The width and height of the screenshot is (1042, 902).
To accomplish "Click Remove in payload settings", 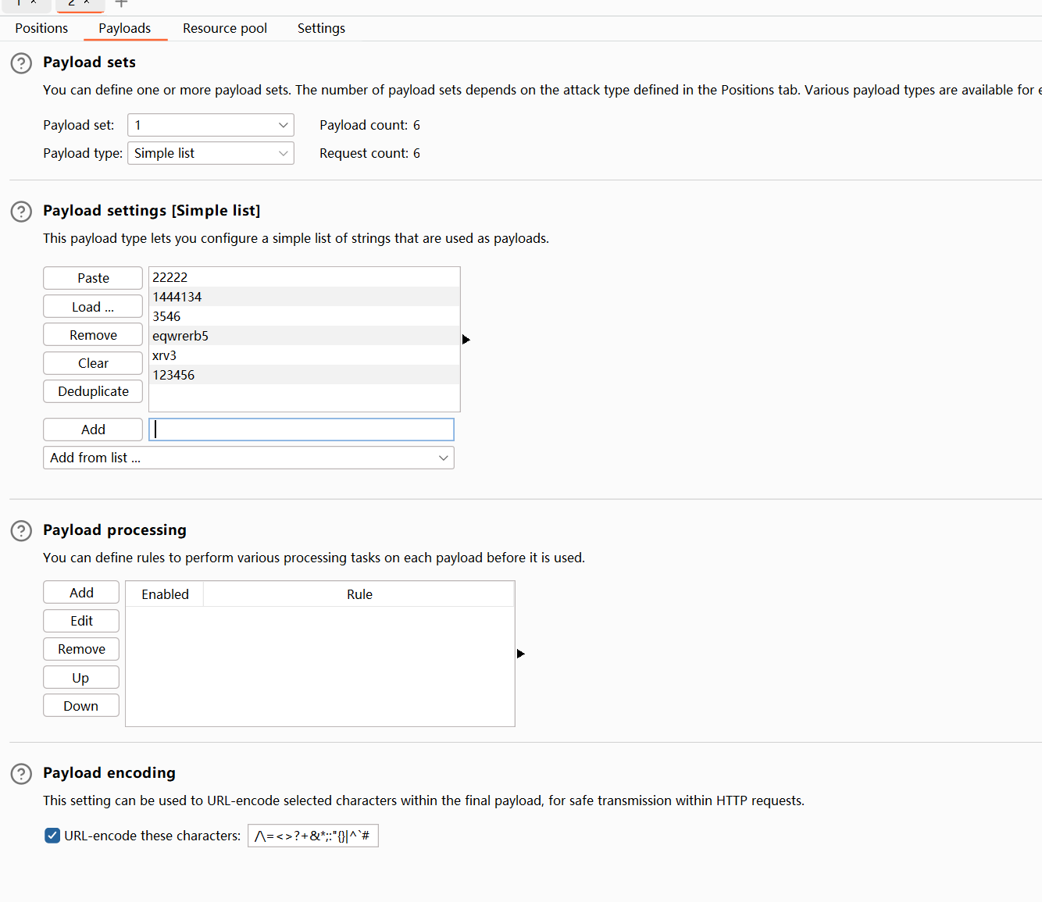I will [93, 335].
